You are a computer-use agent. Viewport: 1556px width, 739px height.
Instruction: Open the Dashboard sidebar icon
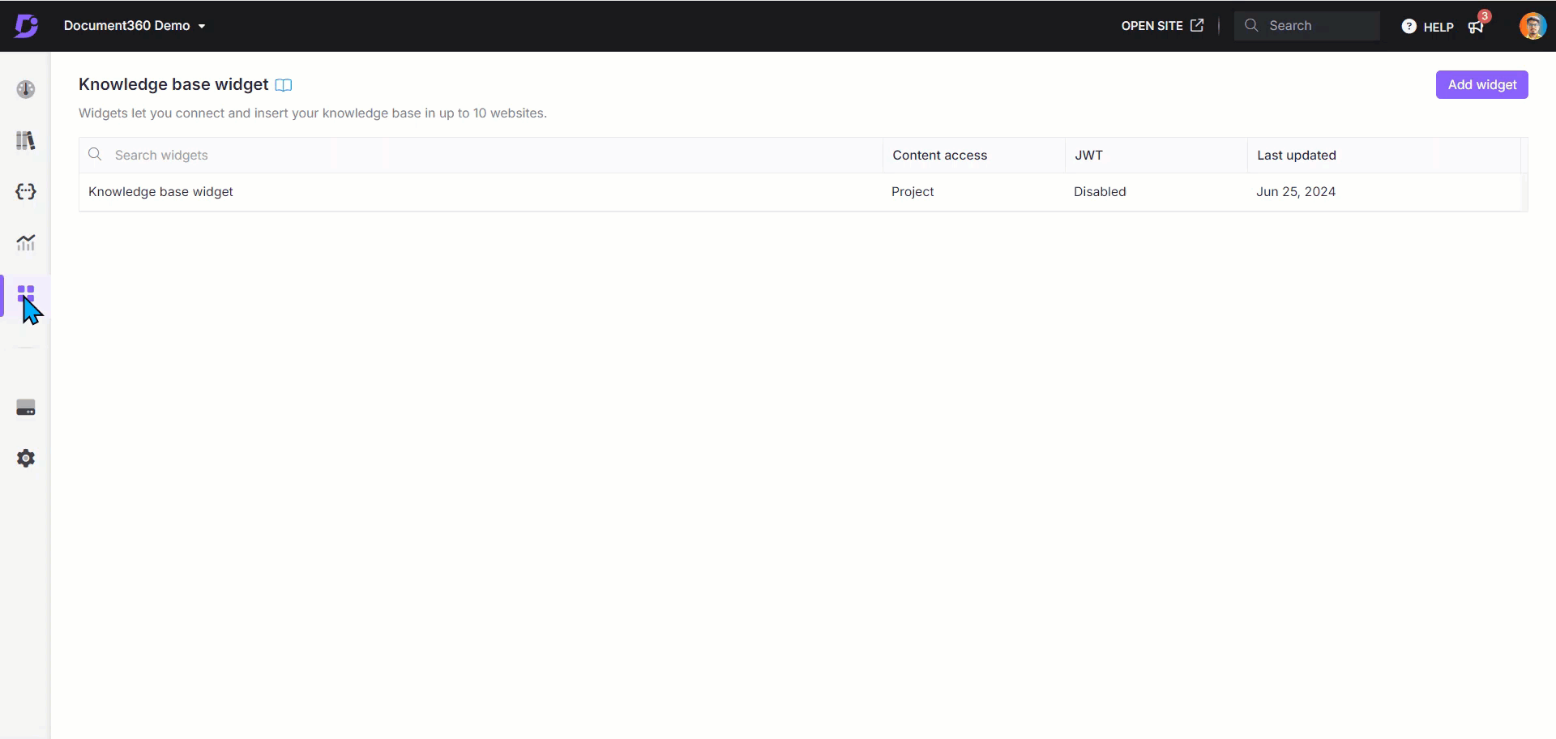click(26, 89)
